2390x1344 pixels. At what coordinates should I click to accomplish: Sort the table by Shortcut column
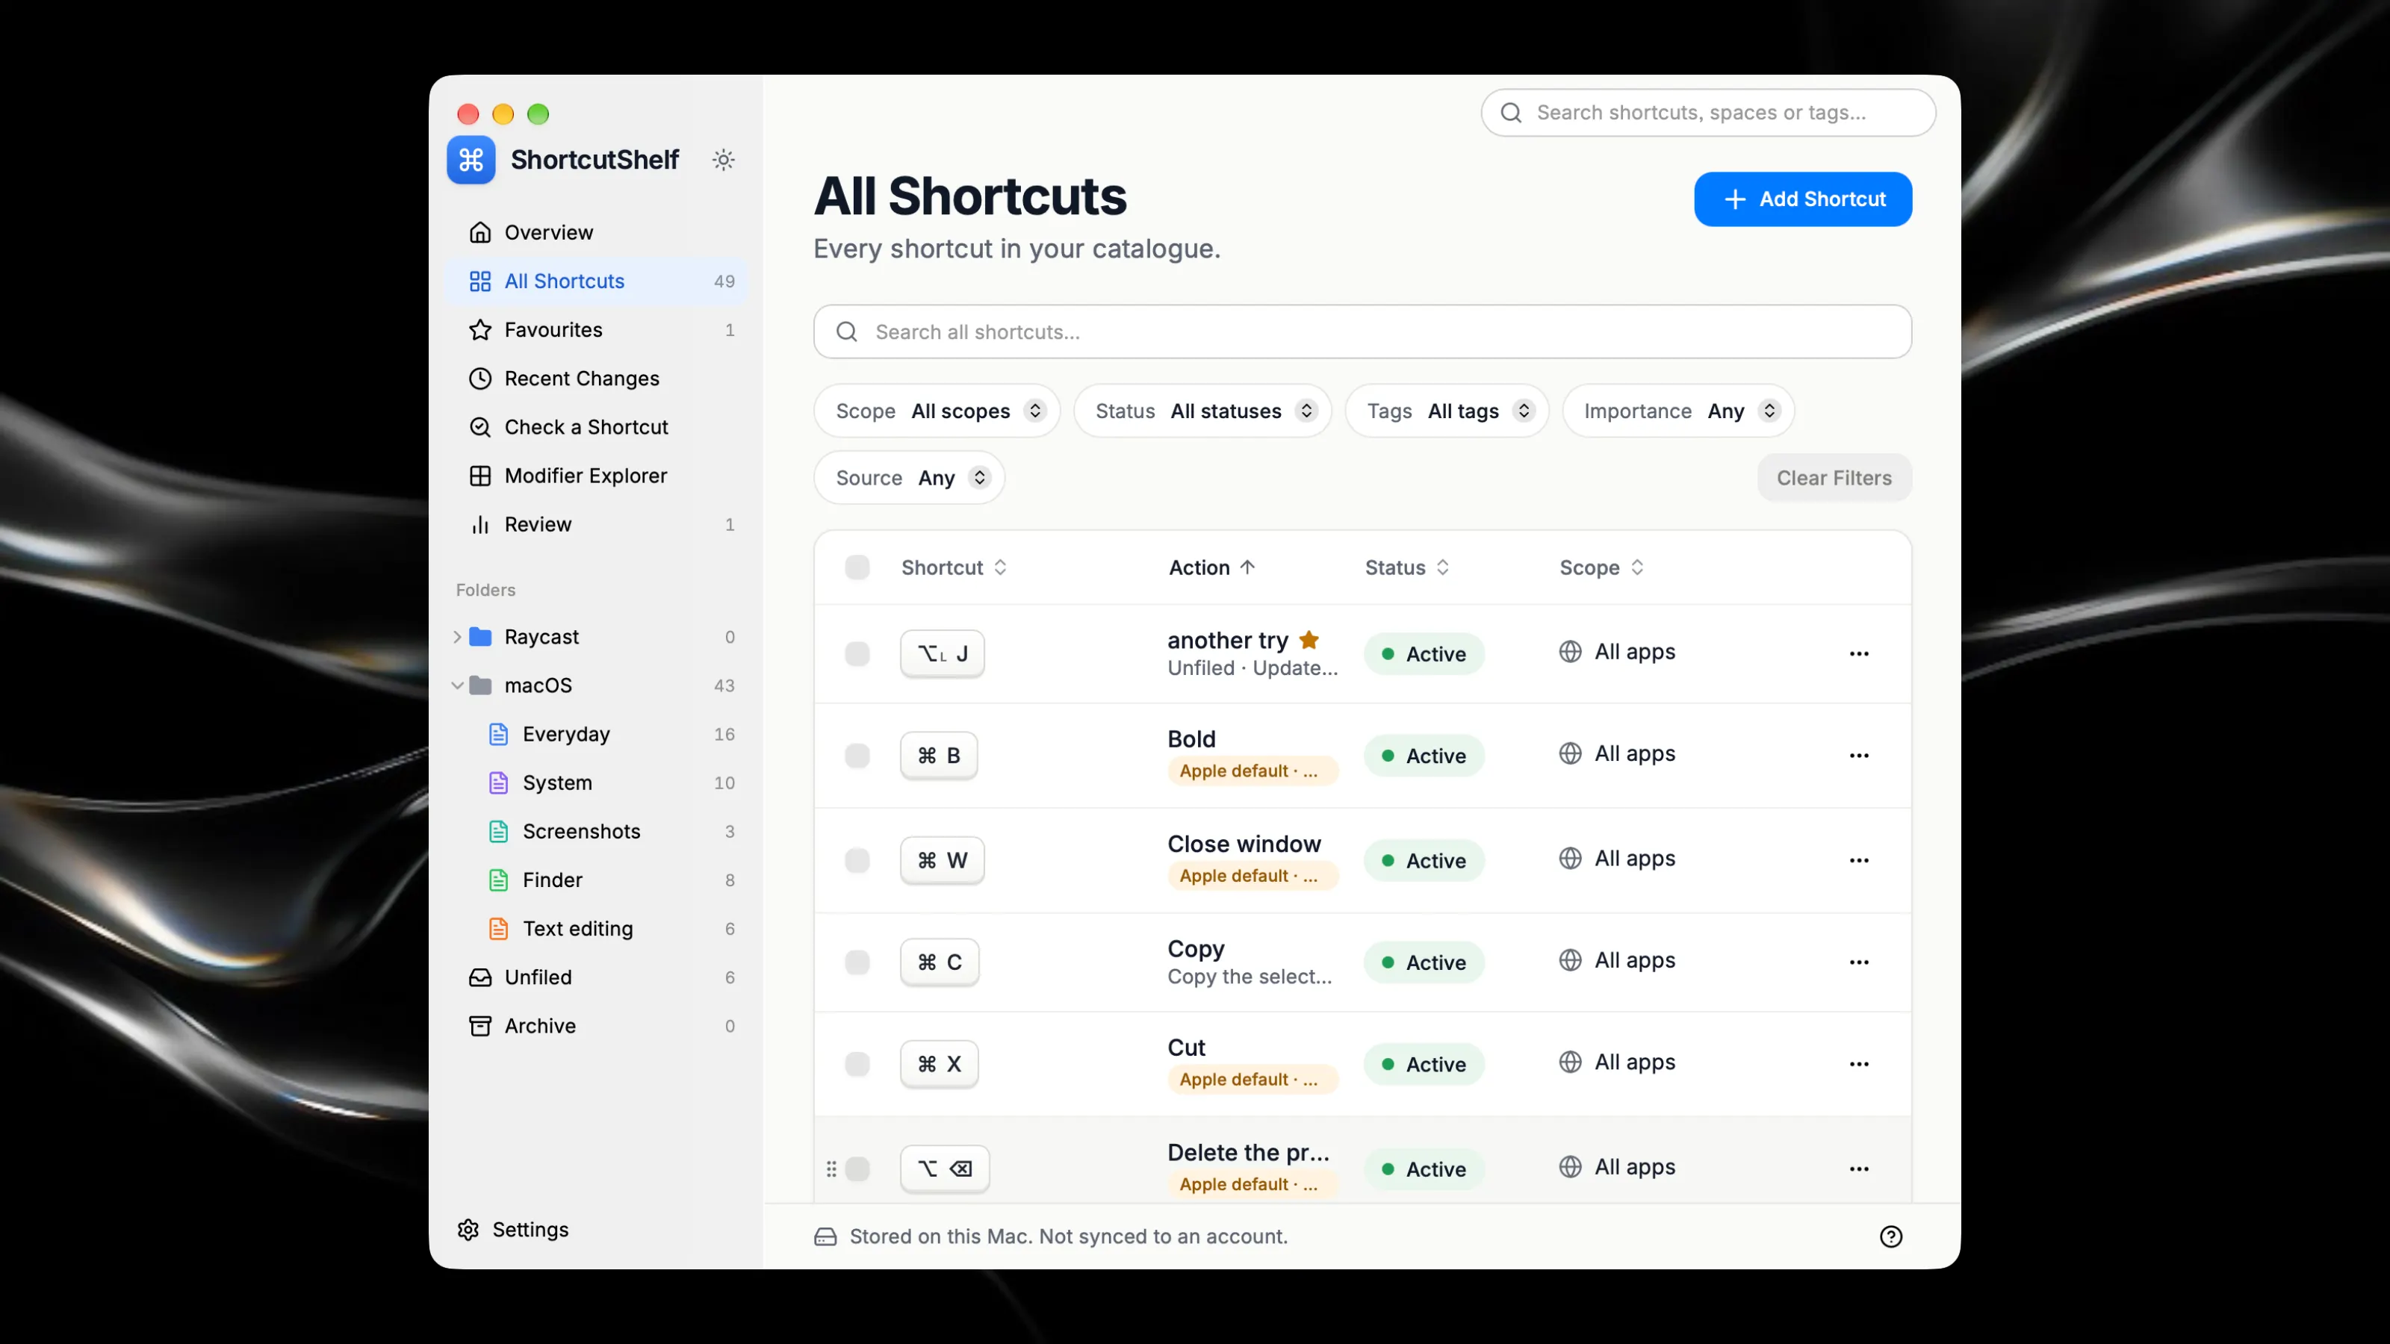(954, 567)
